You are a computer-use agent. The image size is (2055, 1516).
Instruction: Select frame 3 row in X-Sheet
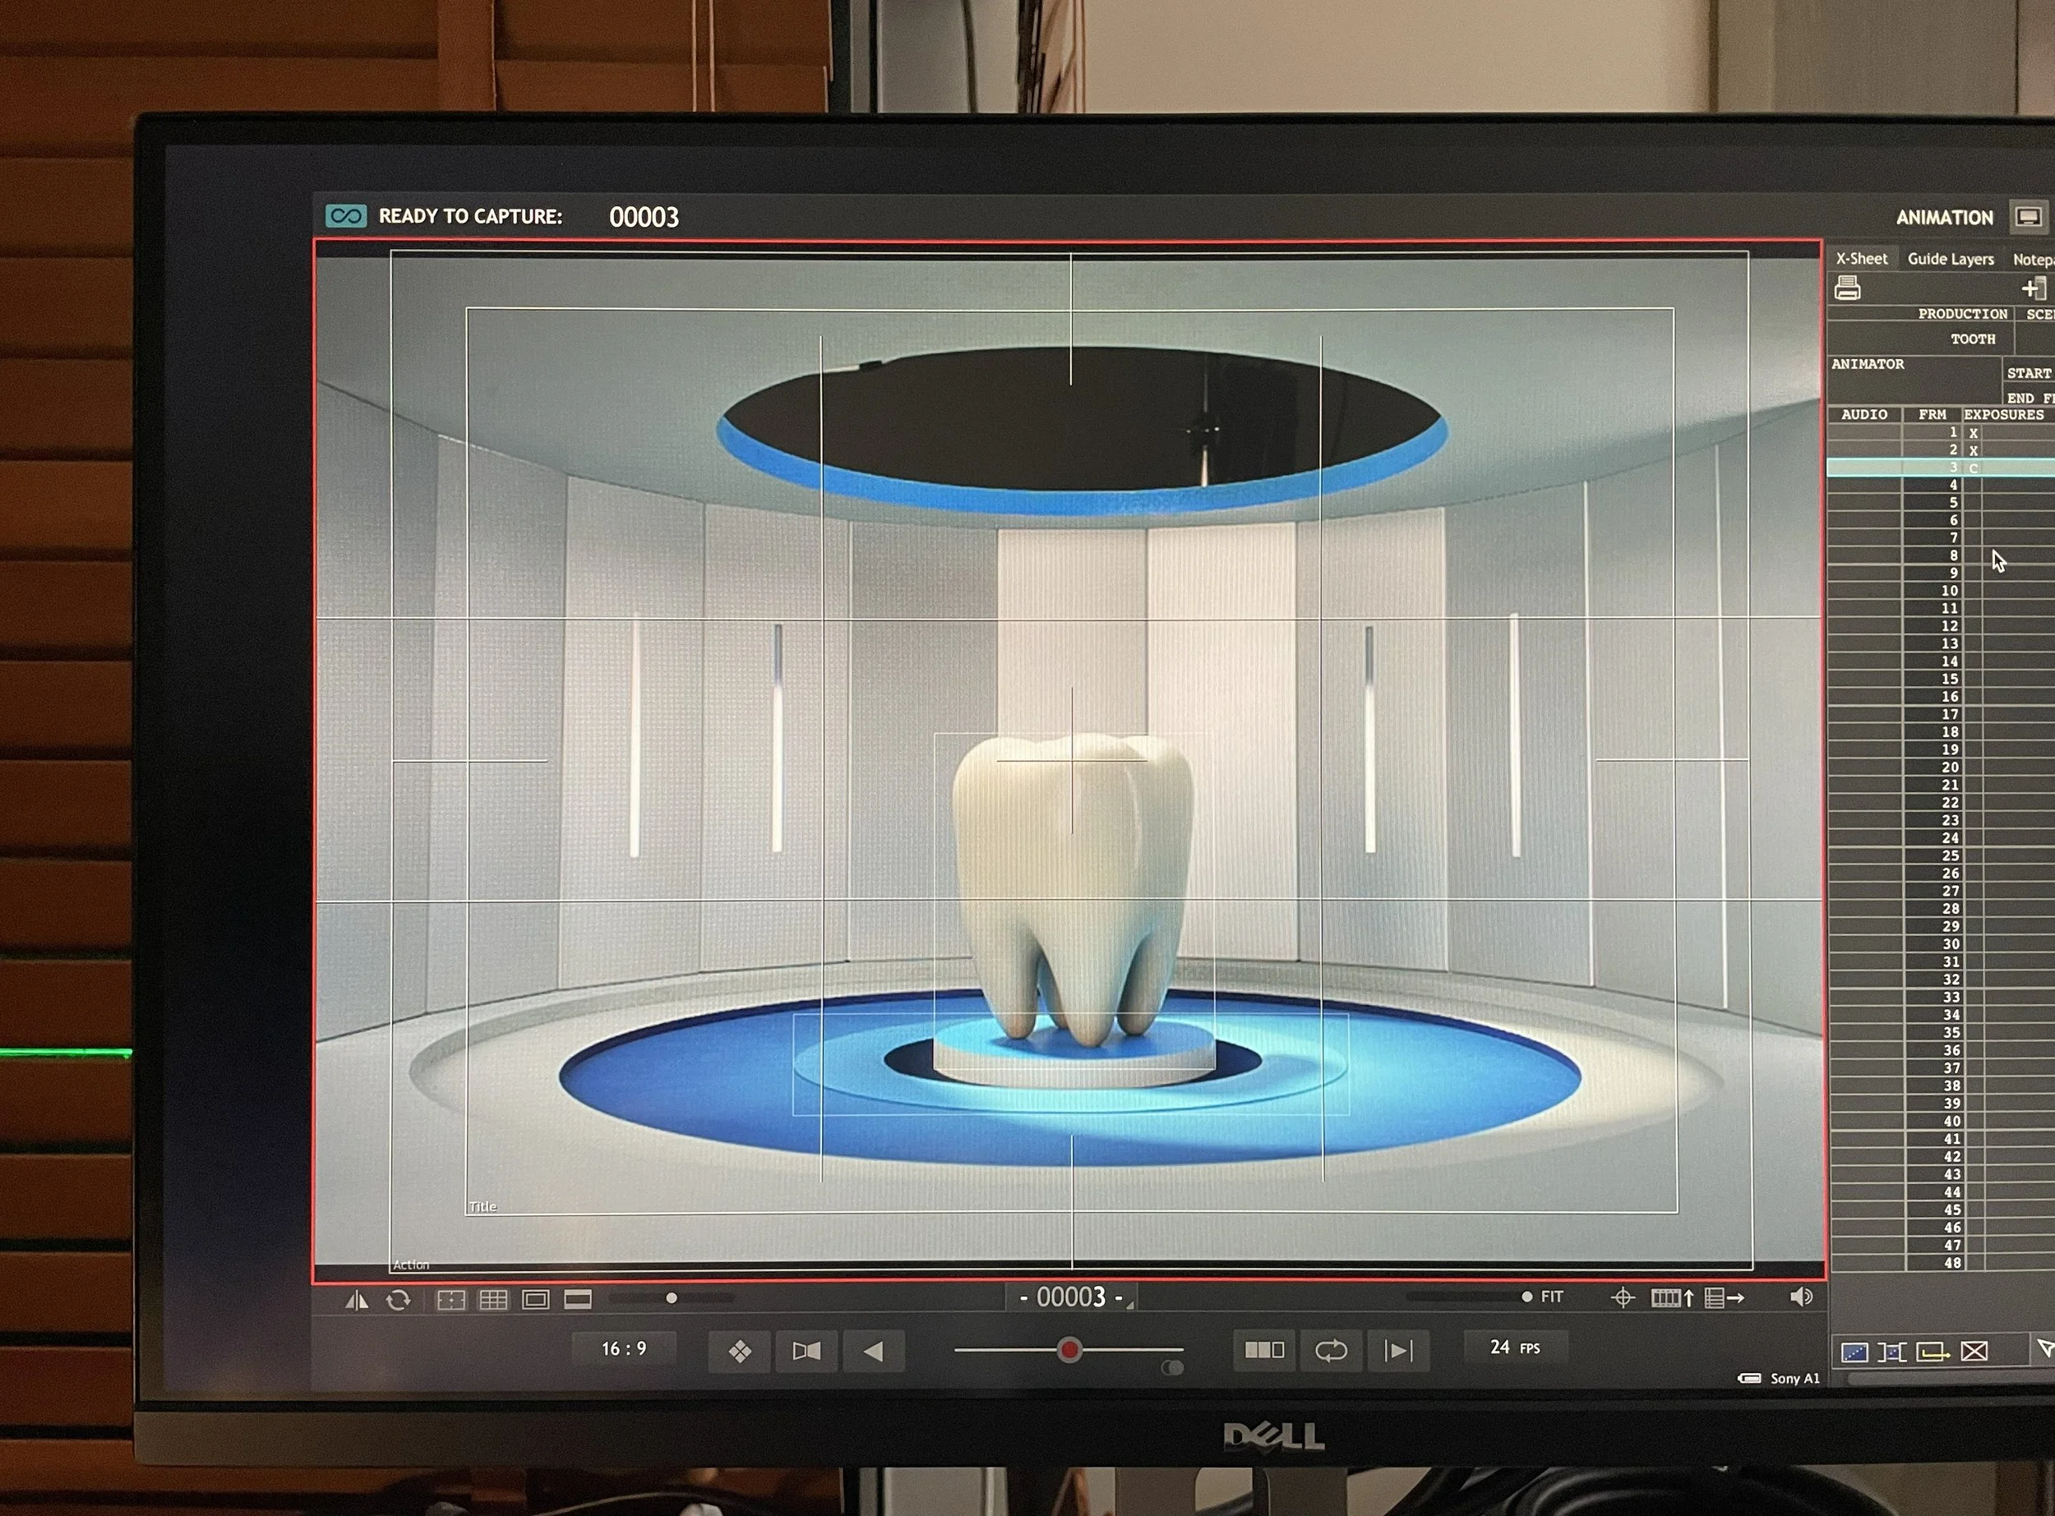click(x=1940, y=468)
